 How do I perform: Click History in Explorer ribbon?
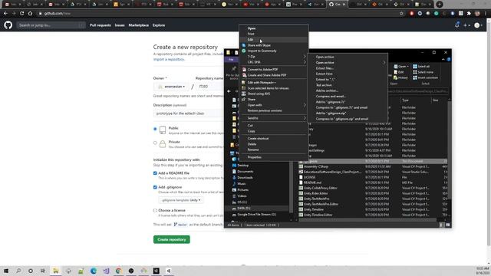pyautogui.click(x=400, y=77)
